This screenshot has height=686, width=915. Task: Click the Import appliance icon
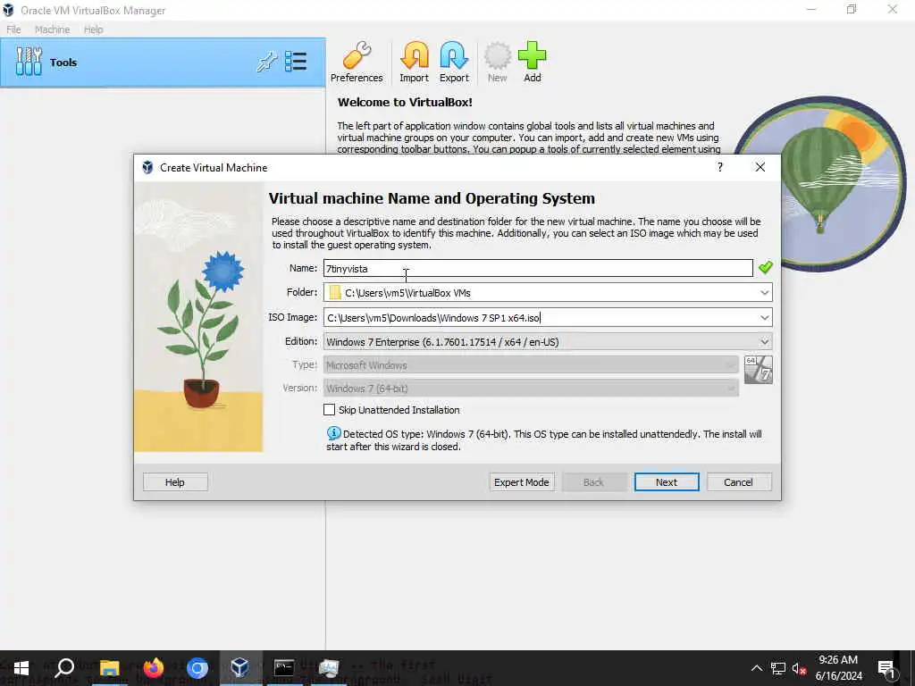pos(414,62)
